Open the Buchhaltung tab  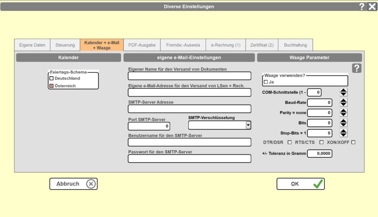(295, 45)
